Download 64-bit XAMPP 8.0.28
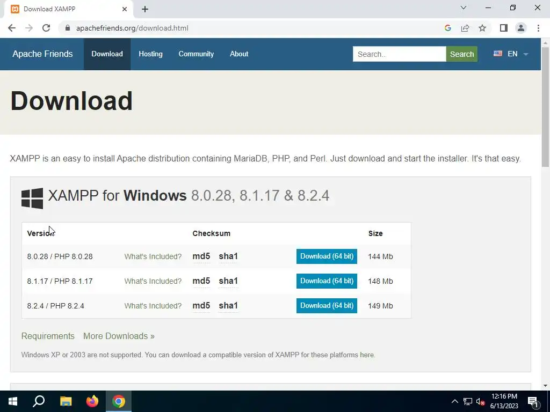The image size is (550, 412). (x=327, y=256)
